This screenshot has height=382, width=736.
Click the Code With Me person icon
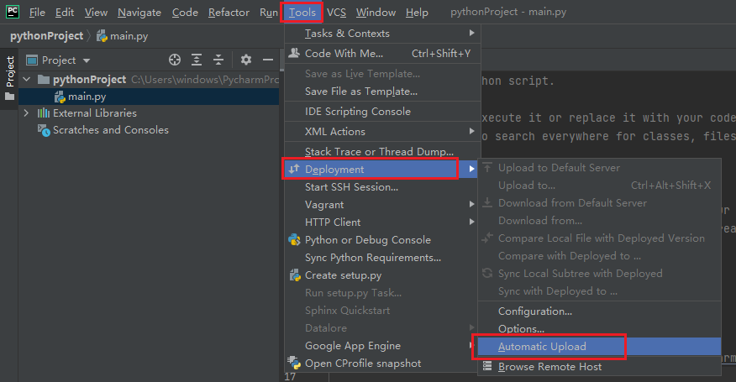tap(294, 53)
